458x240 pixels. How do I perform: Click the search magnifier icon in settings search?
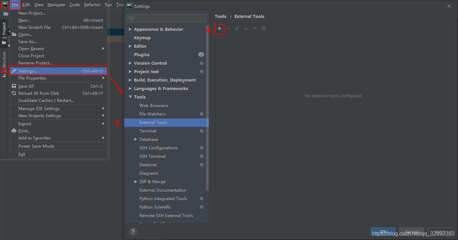tap(131, 18)
